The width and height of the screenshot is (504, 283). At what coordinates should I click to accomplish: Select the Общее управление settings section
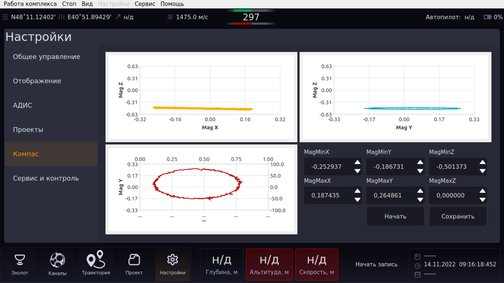(x=51, y=57)
